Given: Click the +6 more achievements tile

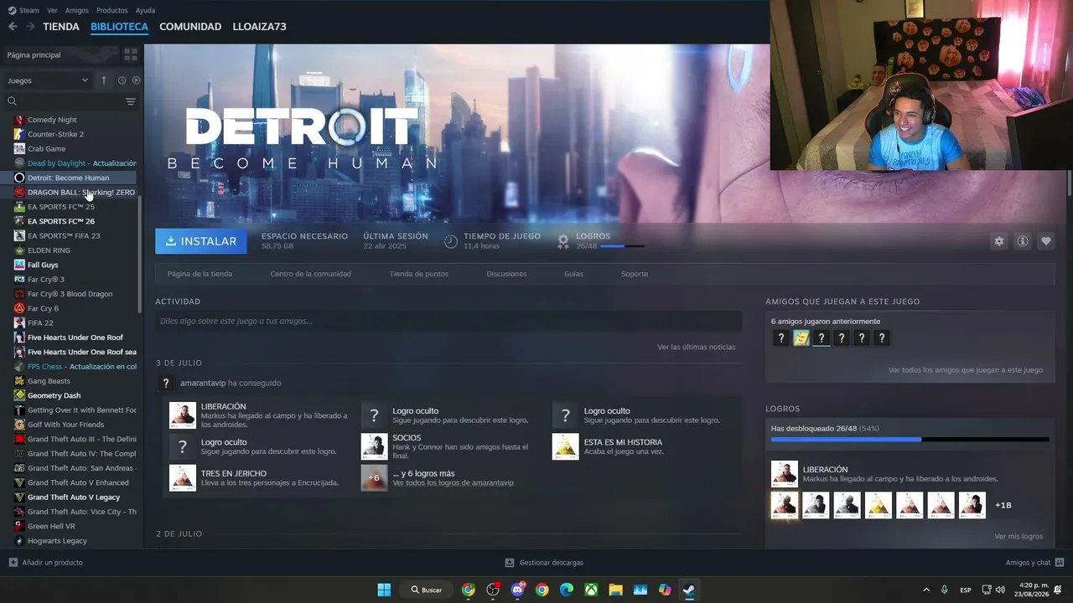Looking at the screenshot, I should coord(374,478).
